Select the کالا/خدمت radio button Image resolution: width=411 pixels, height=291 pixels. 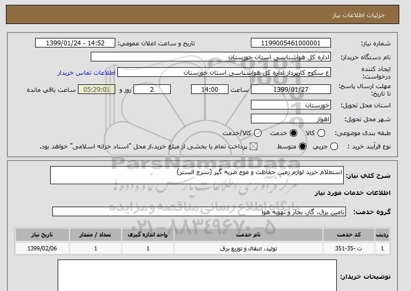tap(258, 133)
